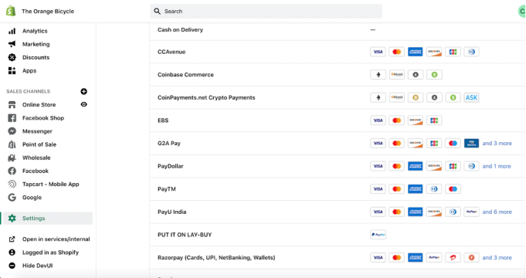Image resolution: width=526 pixels, height=278 pixels.
Task: Click the Visa icon in CCAvenue row
Action: click(x=378, y=52)
